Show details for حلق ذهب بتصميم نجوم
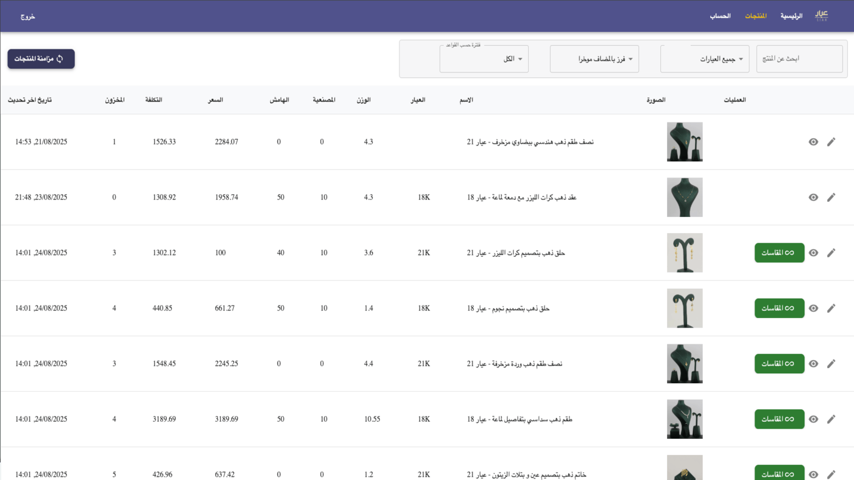This screenshot has height=480, width=854. point(813,308)
